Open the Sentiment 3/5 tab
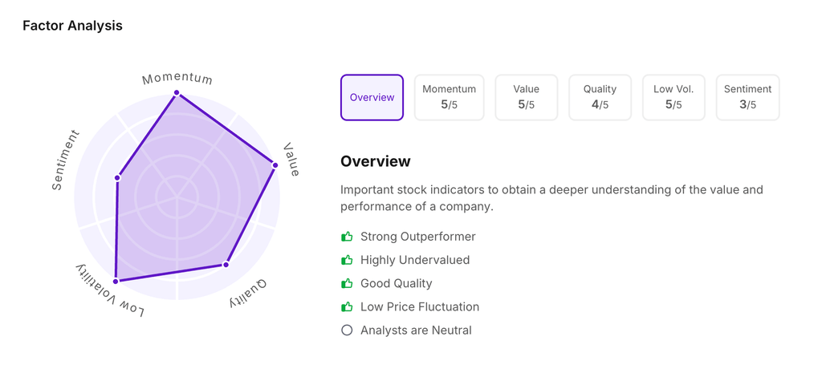The width and height of the screenshot is (822, 369). pyautogui.click(x=747, y=97)
